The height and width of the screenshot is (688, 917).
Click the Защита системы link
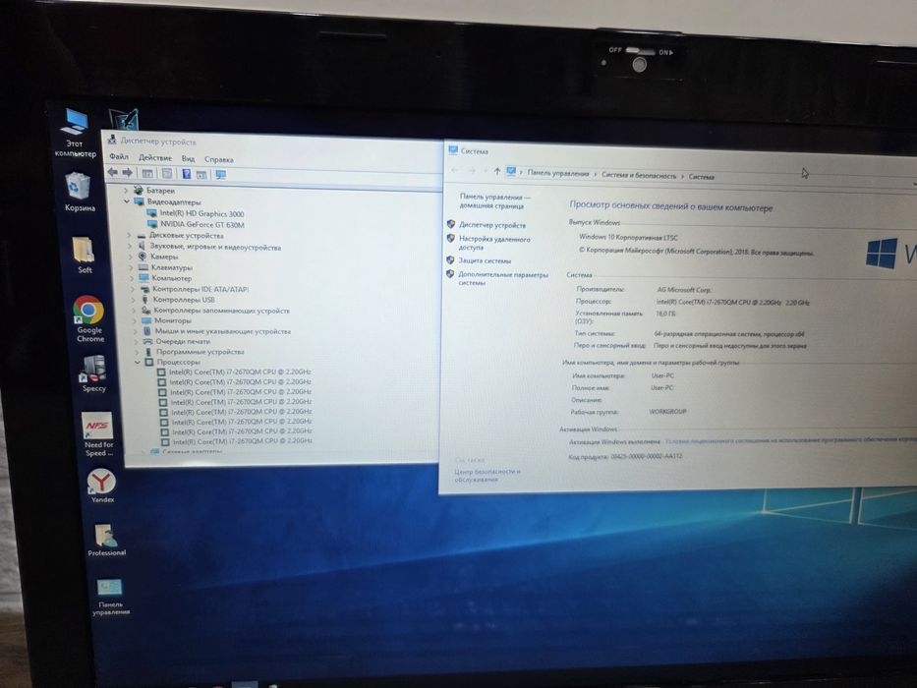(485, 260)
